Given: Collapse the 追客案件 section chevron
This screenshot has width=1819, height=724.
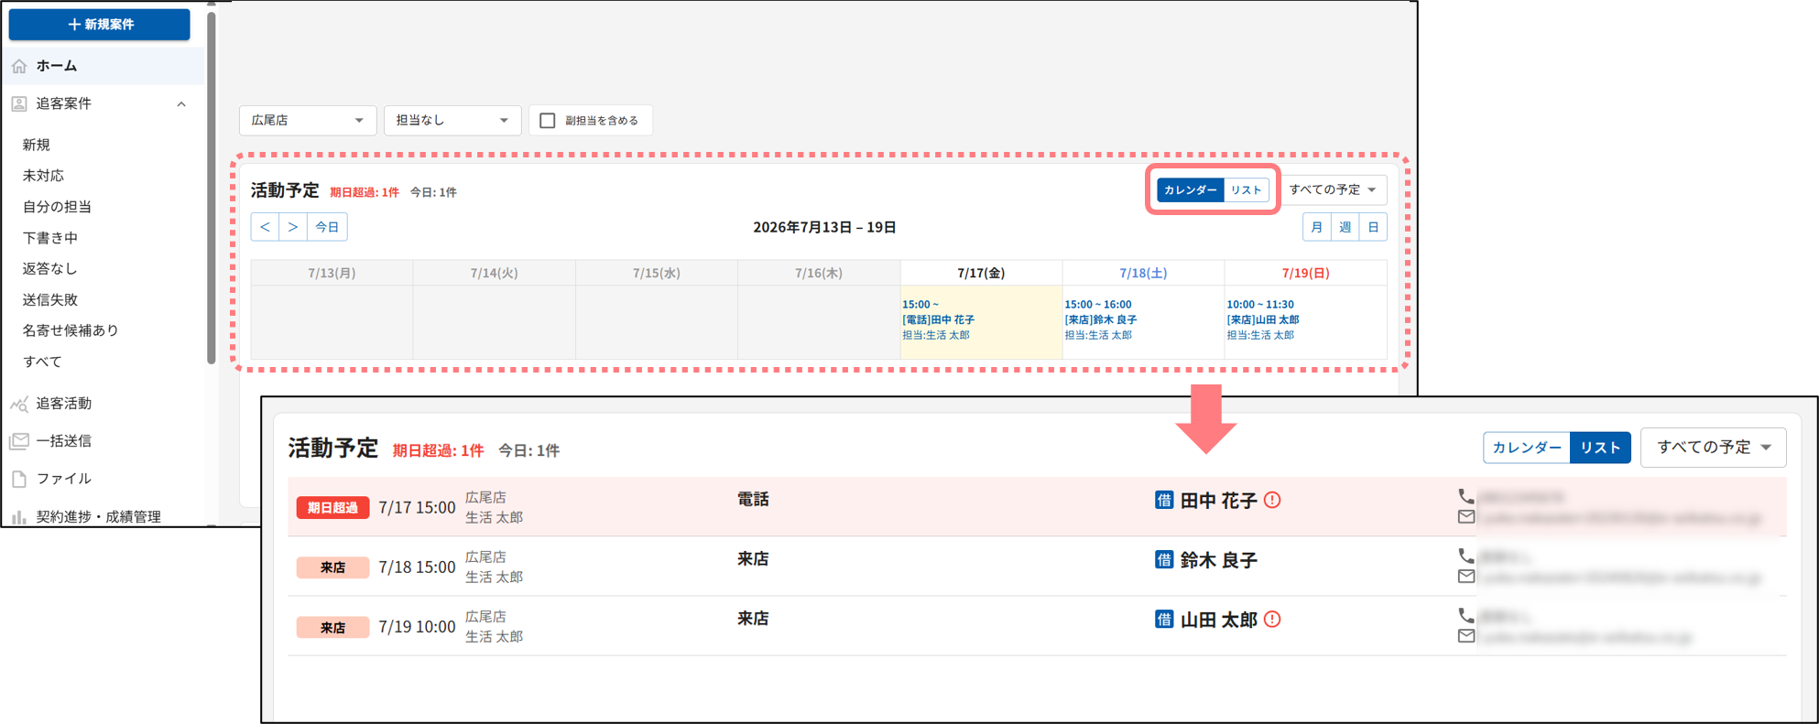Looking at the screenshot, I should pyautogui.click(x=181, y=103).
